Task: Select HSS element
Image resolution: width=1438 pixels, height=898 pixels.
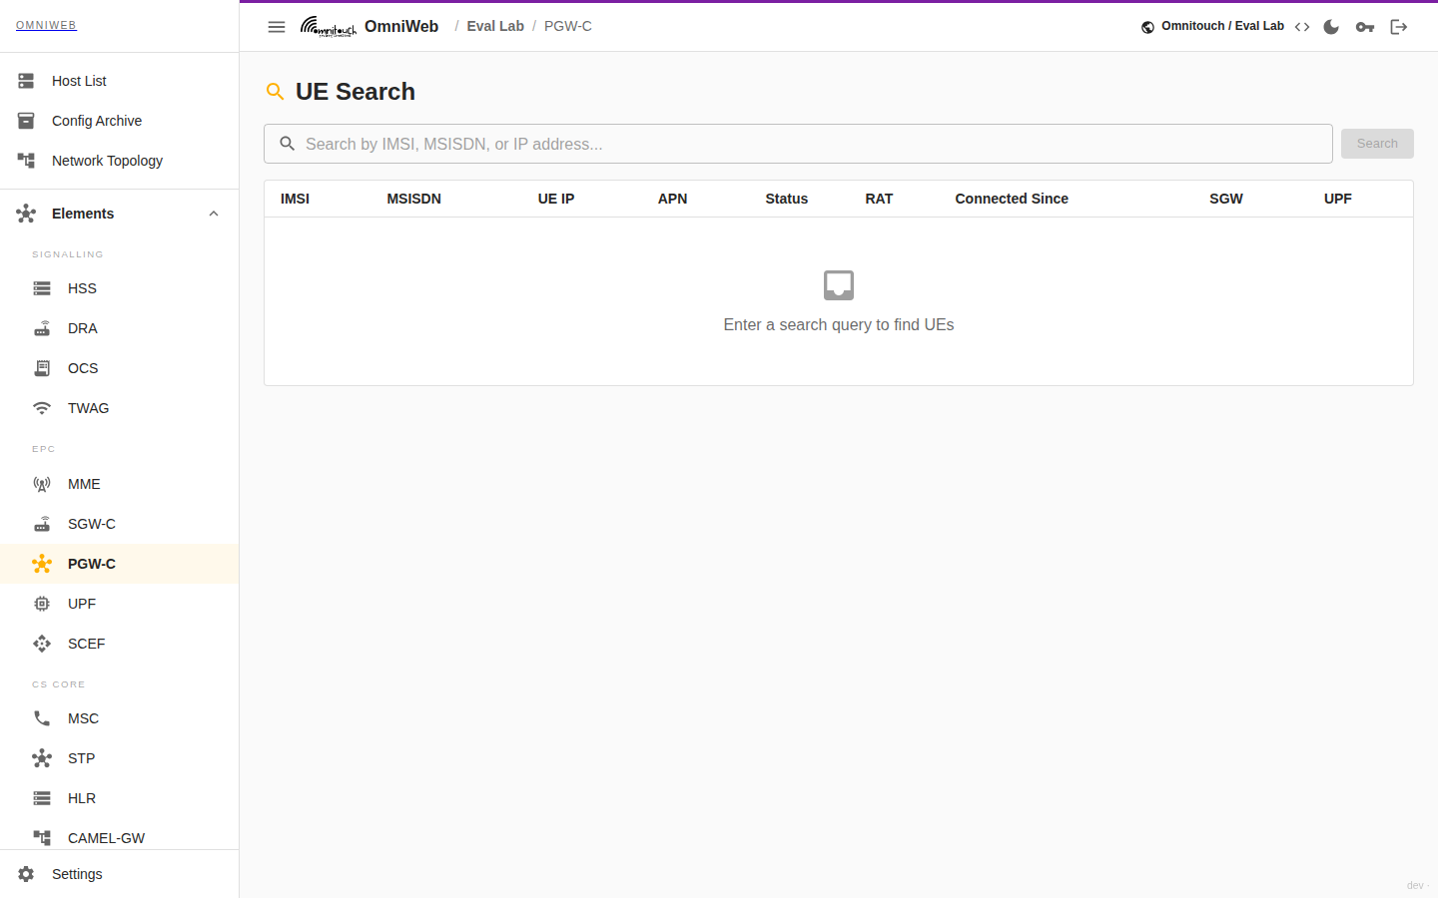Action: click(120, 288)
